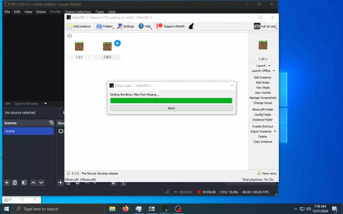Click the instance icon in the sidebar
Image resolution: width=343 pixels, height=214 pixels.
click(x=263, y=45)
